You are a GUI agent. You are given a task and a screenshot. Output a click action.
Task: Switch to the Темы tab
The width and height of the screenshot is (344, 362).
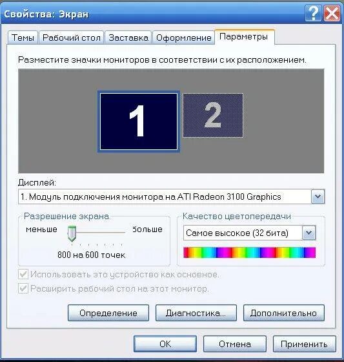coord(23,37)
